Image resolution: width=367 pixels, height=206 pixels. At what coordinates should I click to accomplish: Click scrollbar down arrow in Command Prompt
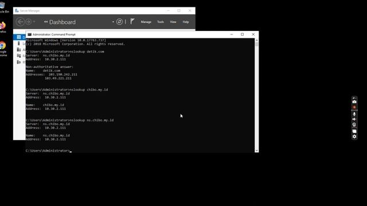point(257,150)
